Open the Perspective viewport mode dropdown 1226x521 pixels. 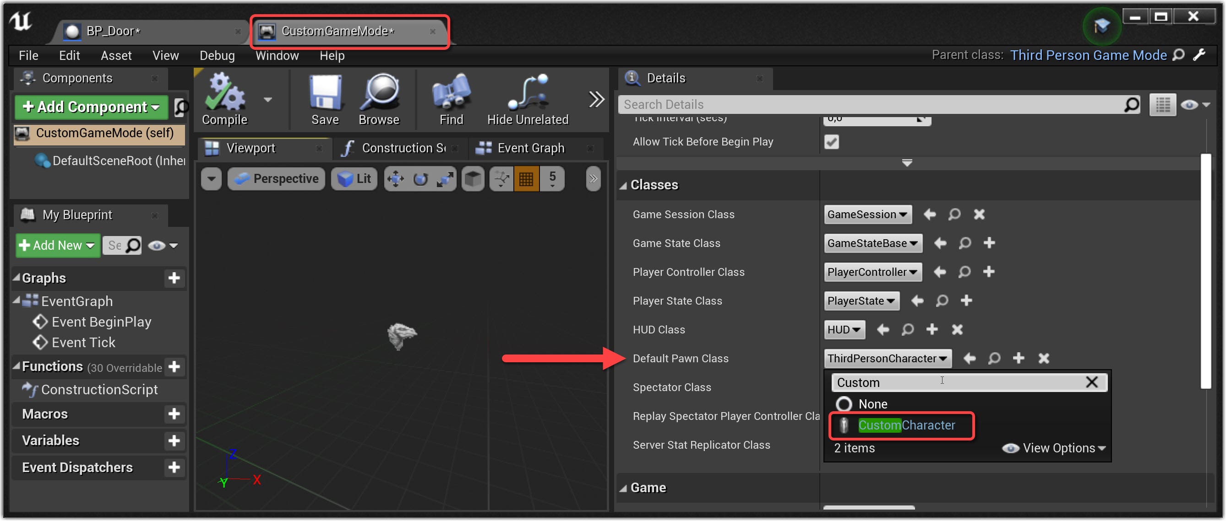tap(277, 179)
